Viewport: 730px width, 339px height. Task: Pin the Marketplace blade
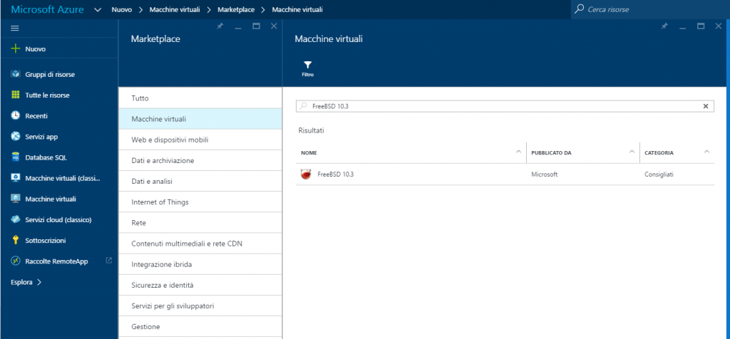(220, 26)
